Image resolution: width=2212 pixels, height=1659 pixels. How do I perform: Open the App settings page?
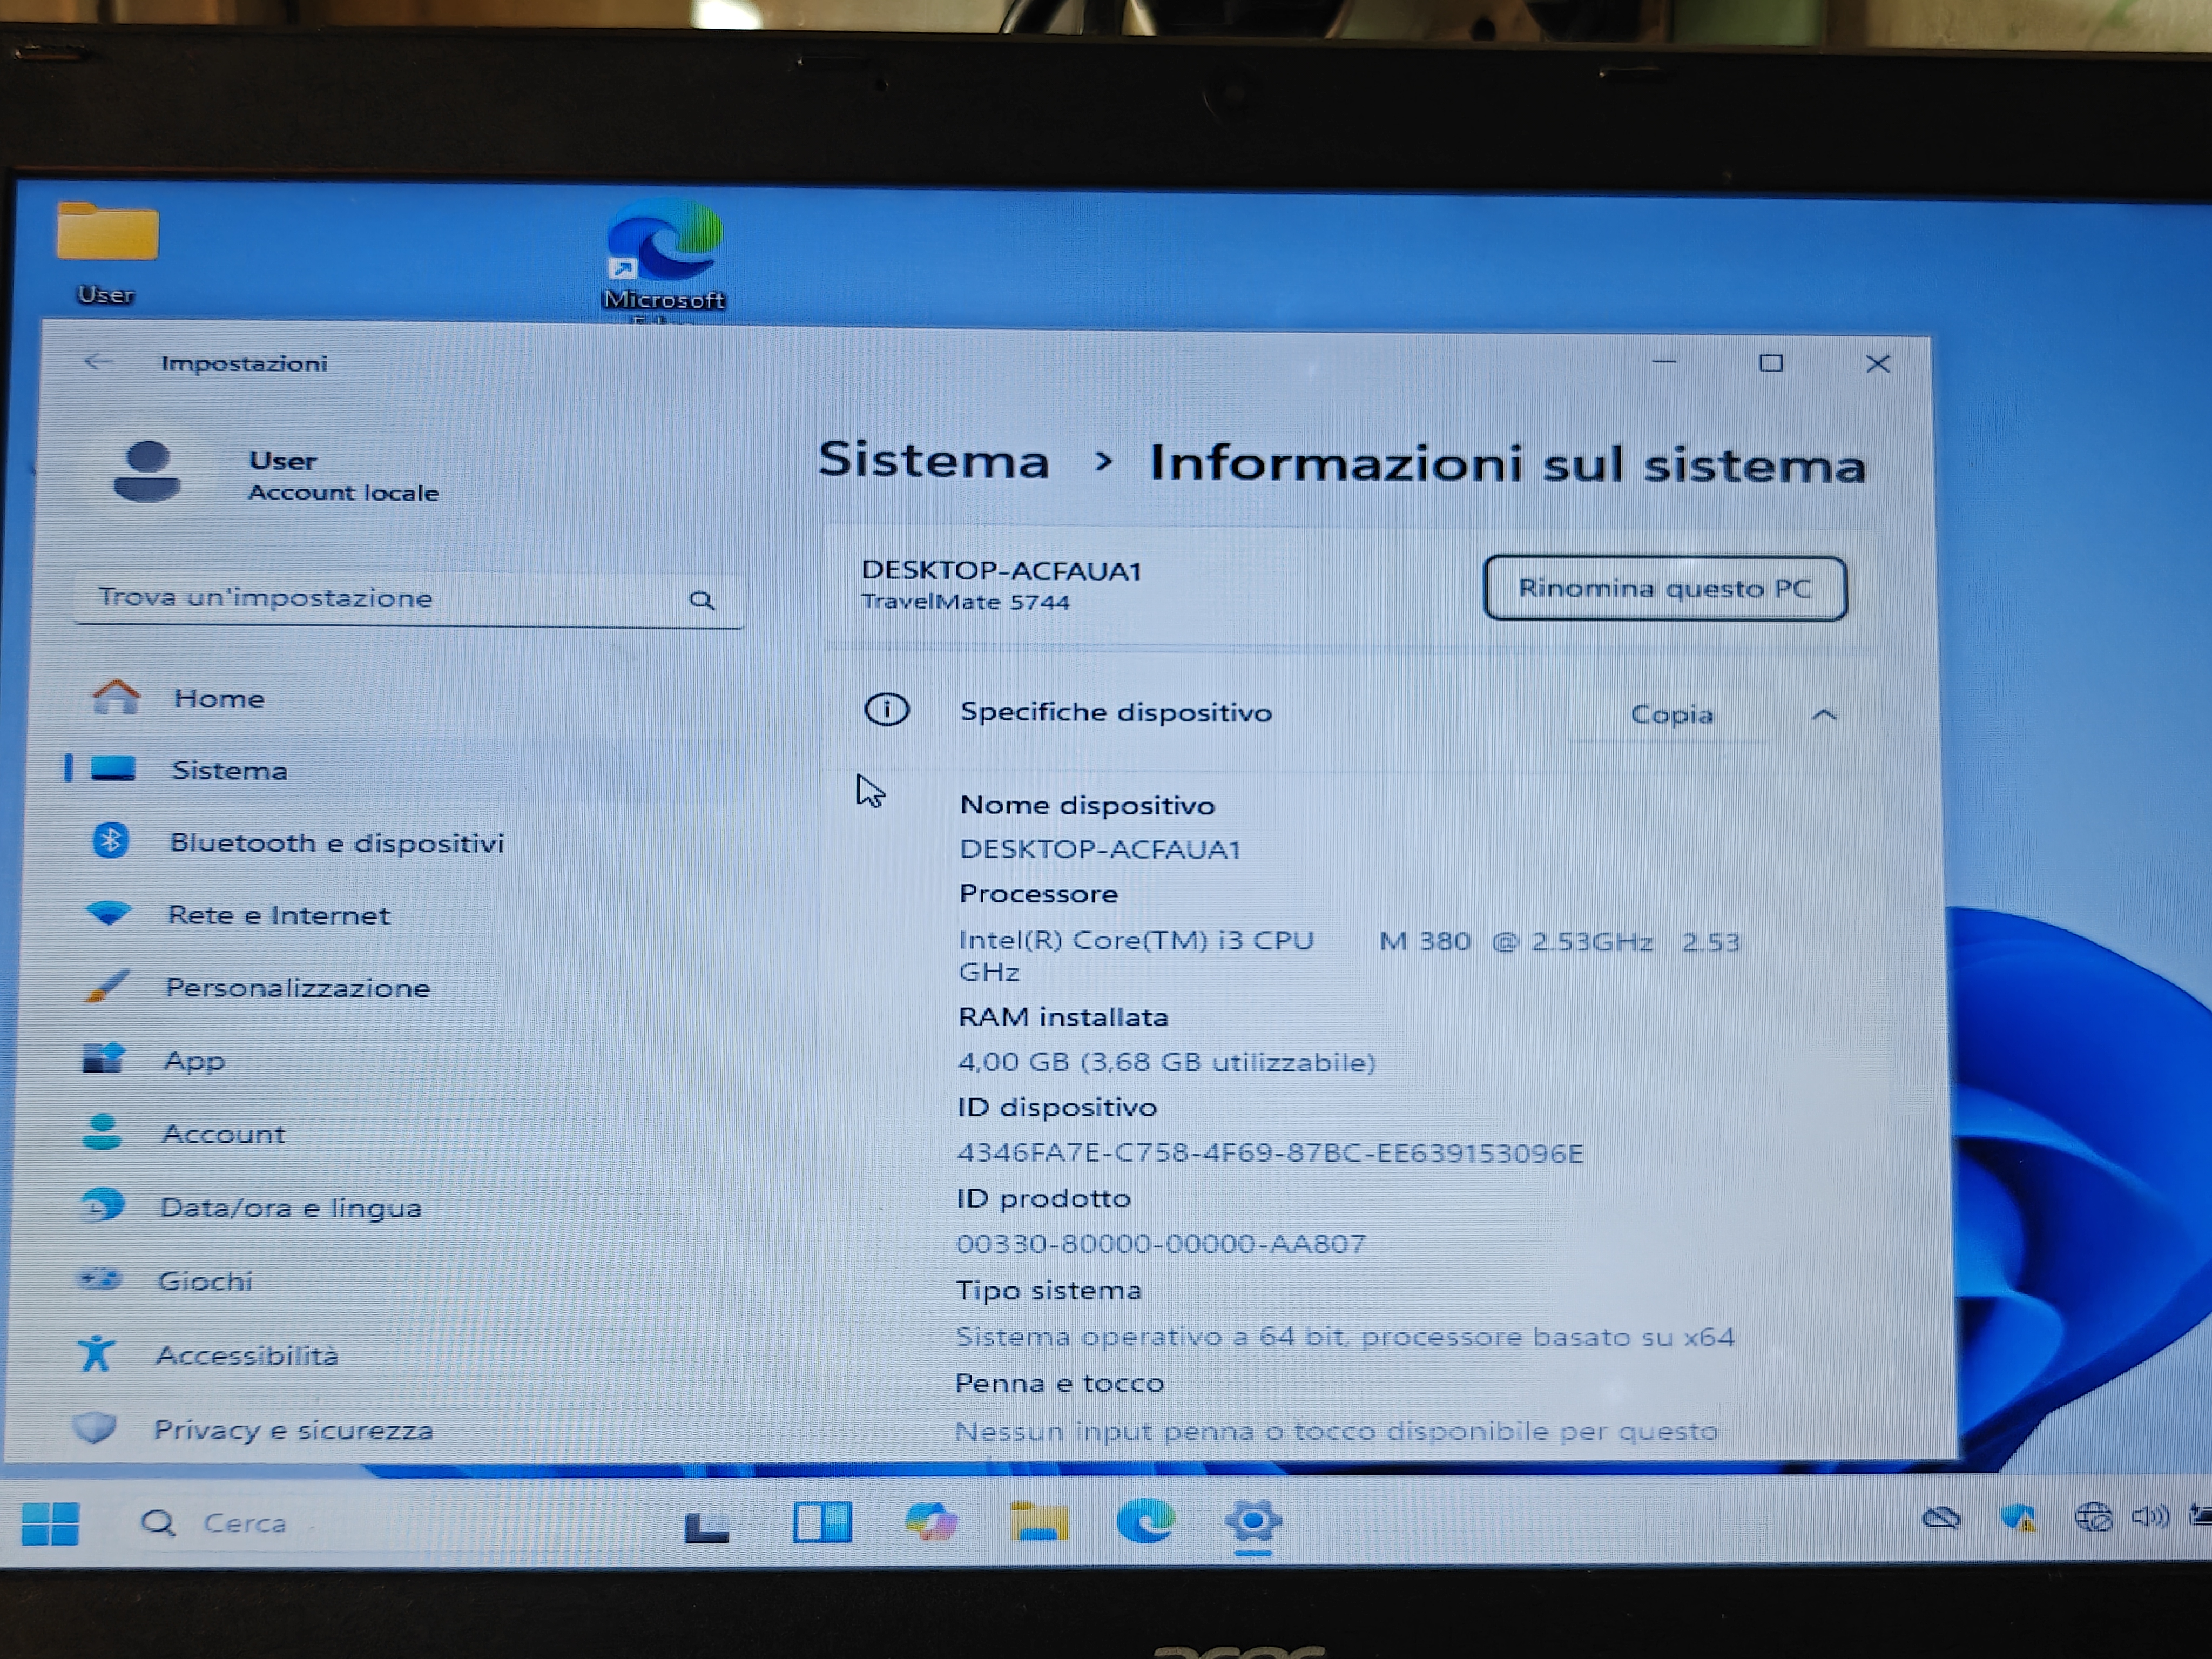[x=400, y=1060]
